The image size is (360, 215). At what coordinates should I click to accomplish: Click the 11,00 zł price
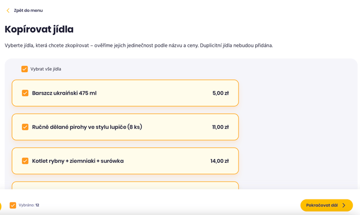220,127
